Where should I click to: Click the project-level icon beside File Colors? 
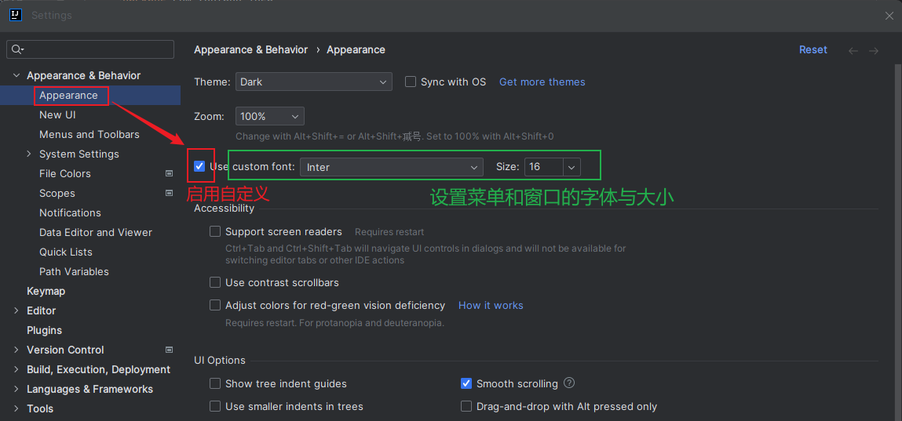pyautogui.click(x=169, y=173)
